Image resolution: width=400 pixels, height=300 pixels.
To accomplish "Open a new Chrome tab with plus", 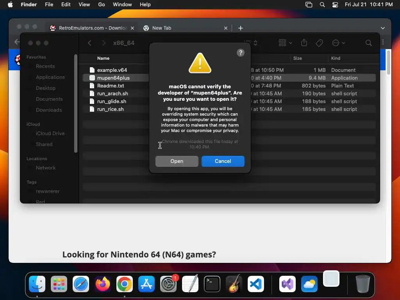I will click(x=241, y=28).
